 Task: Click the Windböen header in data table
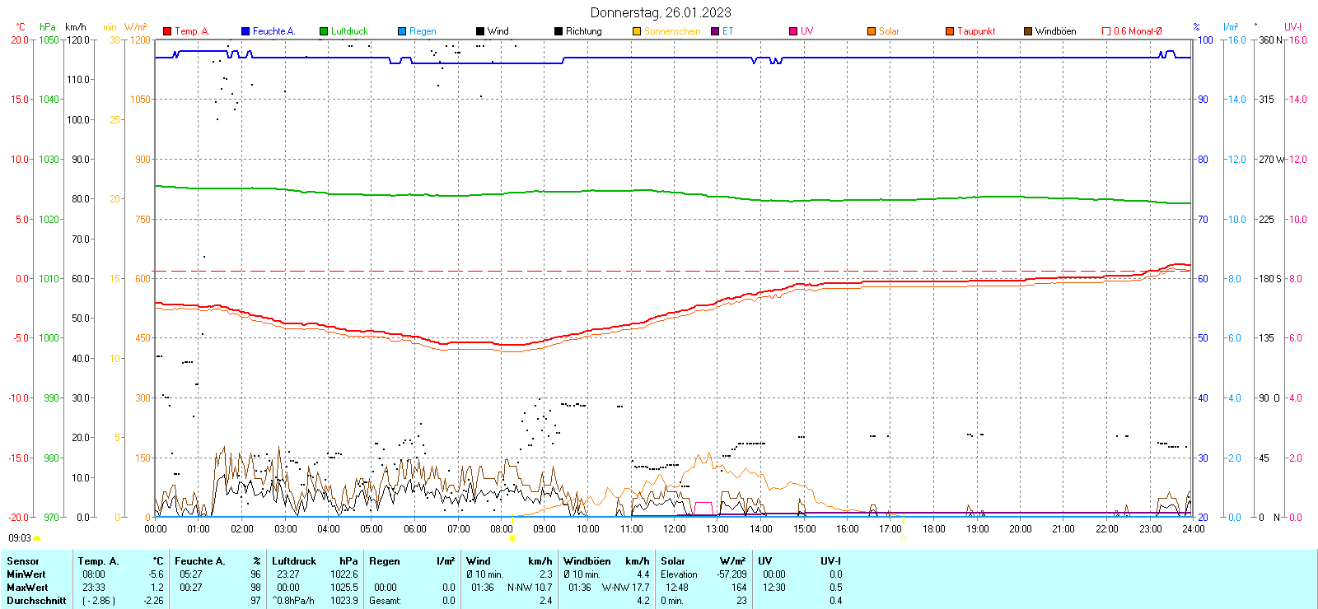(587, 561)
